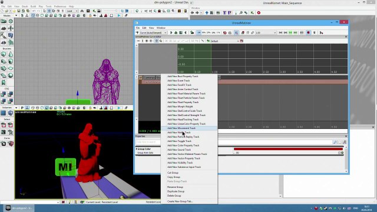Select the Cone builder brush
Screen dimensions: 377x212
coord(11,54)
